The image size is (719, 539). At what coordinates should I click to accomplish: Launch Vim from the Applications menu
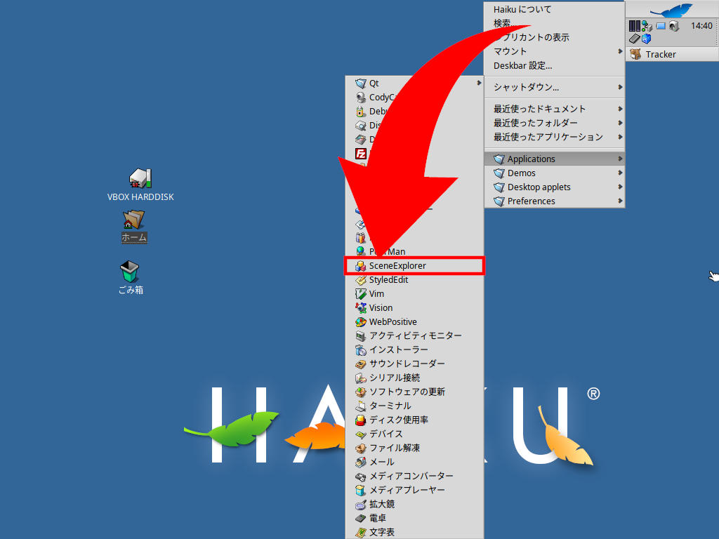pyautogui.click(x=414, y=294)
